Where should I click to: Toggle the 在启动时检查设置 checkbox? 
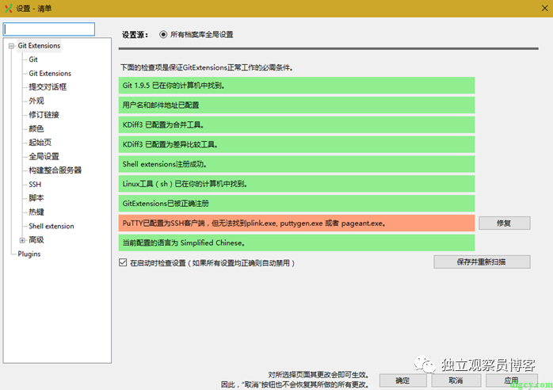[x=123, y=262]
